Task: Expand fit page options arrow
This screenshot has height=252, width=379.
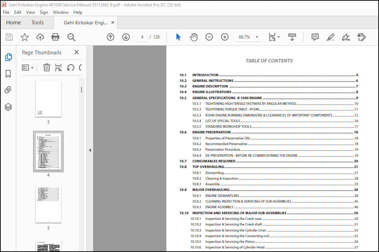Action: click(279, 37)
